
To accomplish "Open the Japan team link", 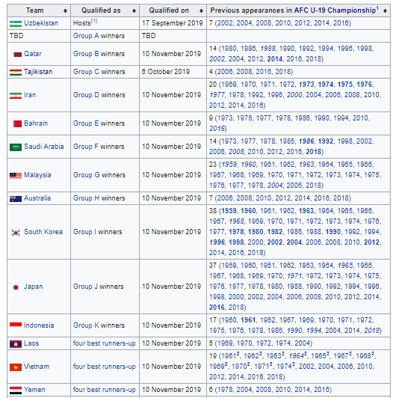I will pos(33,287).
